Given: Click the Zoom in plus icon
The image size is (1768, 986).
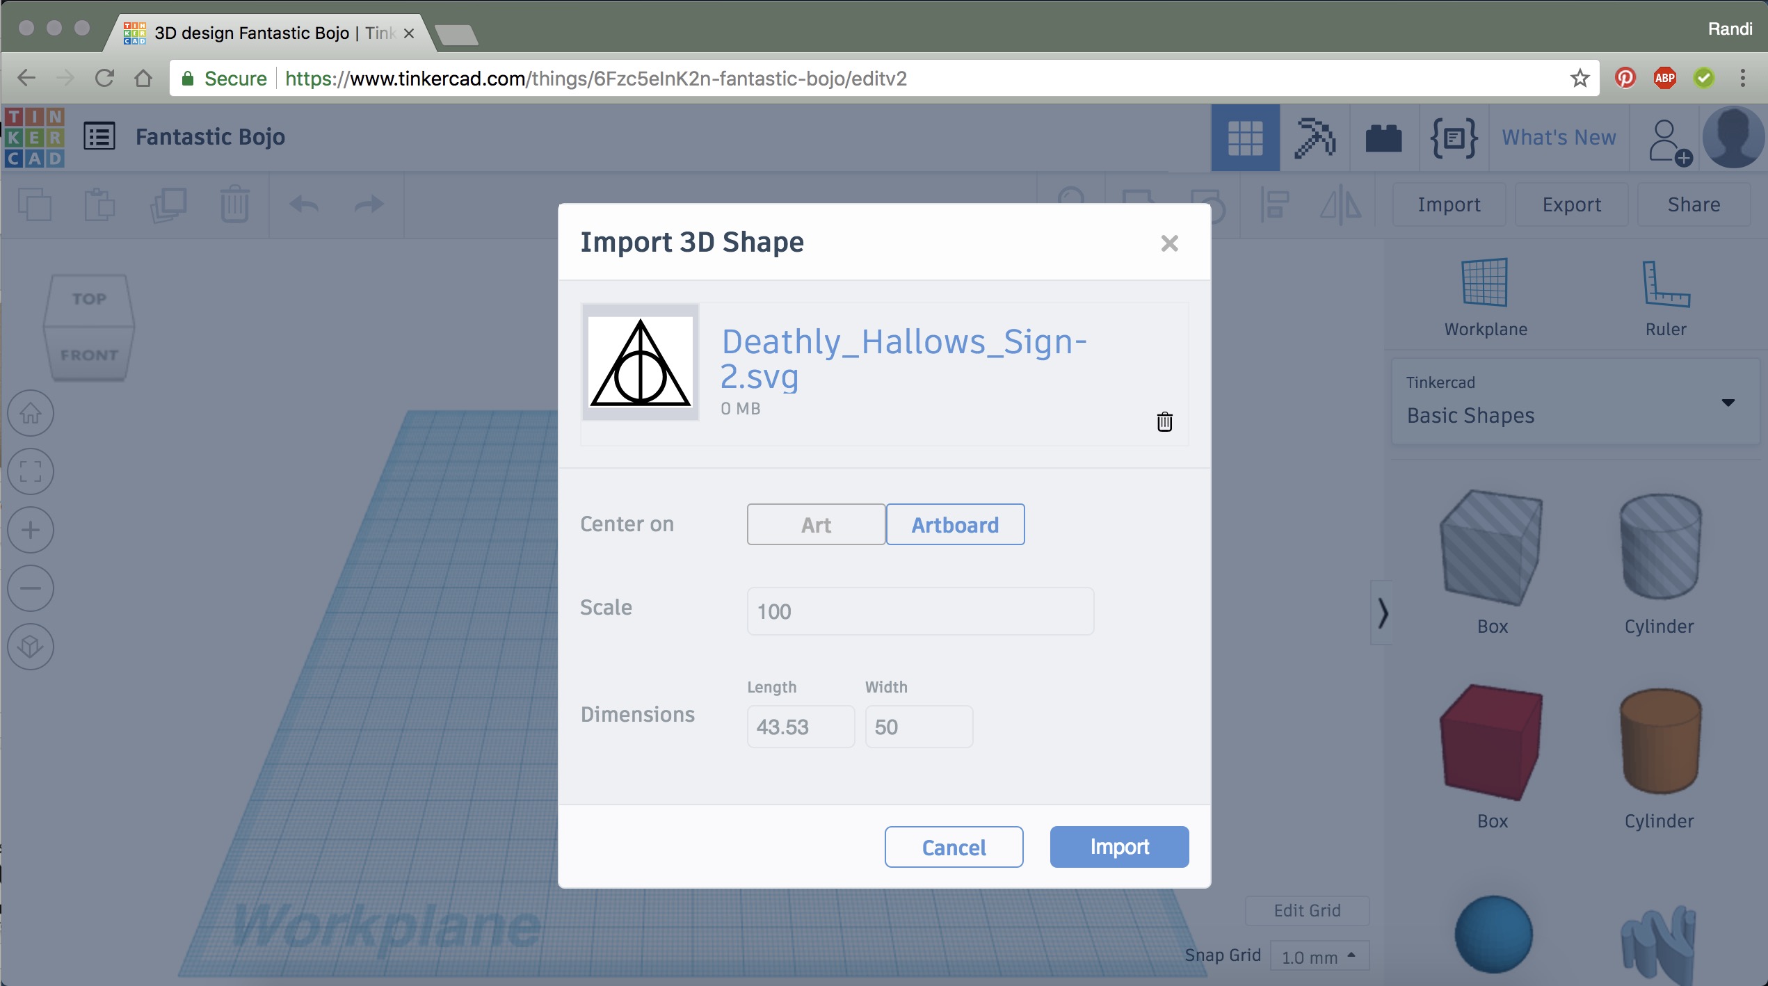Looking at the screenshot, I should click(x=31, y=530).
